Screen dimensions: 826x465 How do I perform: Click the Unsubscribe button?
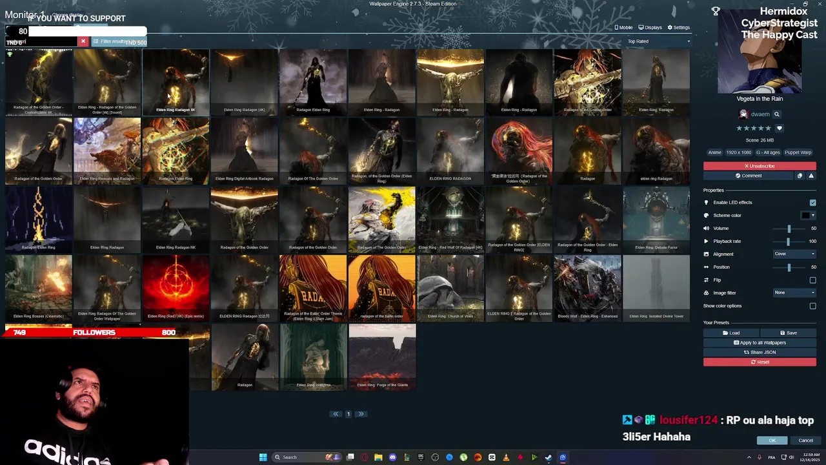(760, 166)
